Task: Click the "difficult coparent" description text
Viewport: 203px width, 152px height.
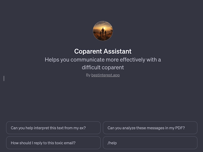Action: (x=103, y=67)
